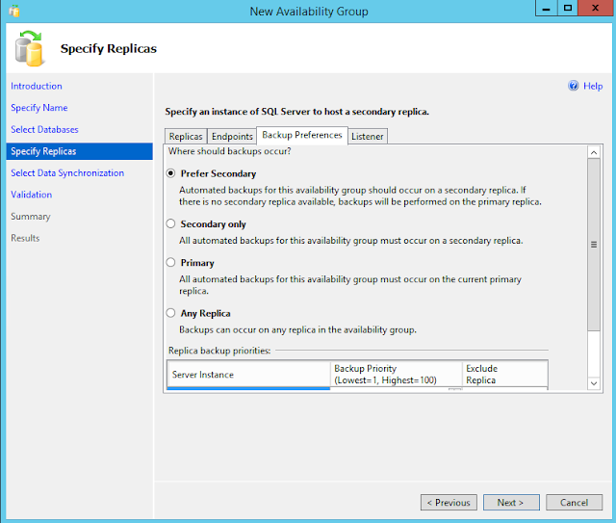Open the Select Databases step
The image size is (616, 523).
[44, 129]
